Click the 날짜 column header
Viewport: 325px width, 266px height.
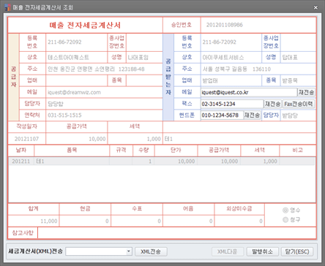(x=21, y=151)
